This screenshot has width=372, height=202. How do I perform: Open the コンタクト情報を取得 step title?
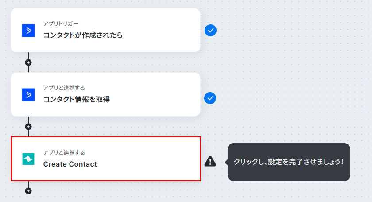76,99
